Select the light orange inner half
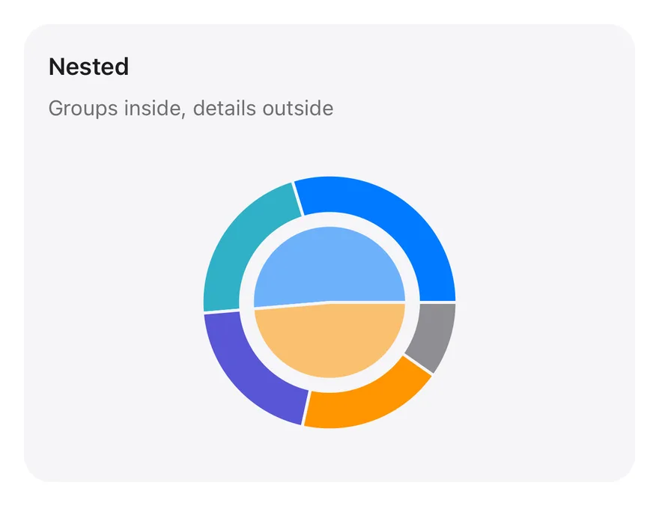 (329, 342)
